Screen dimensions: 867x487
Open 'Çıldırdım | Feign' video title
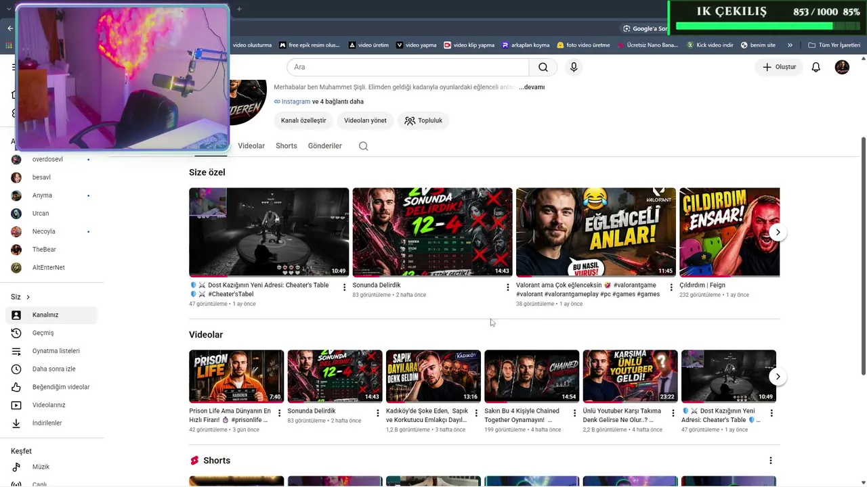click(x=702, y=285)
